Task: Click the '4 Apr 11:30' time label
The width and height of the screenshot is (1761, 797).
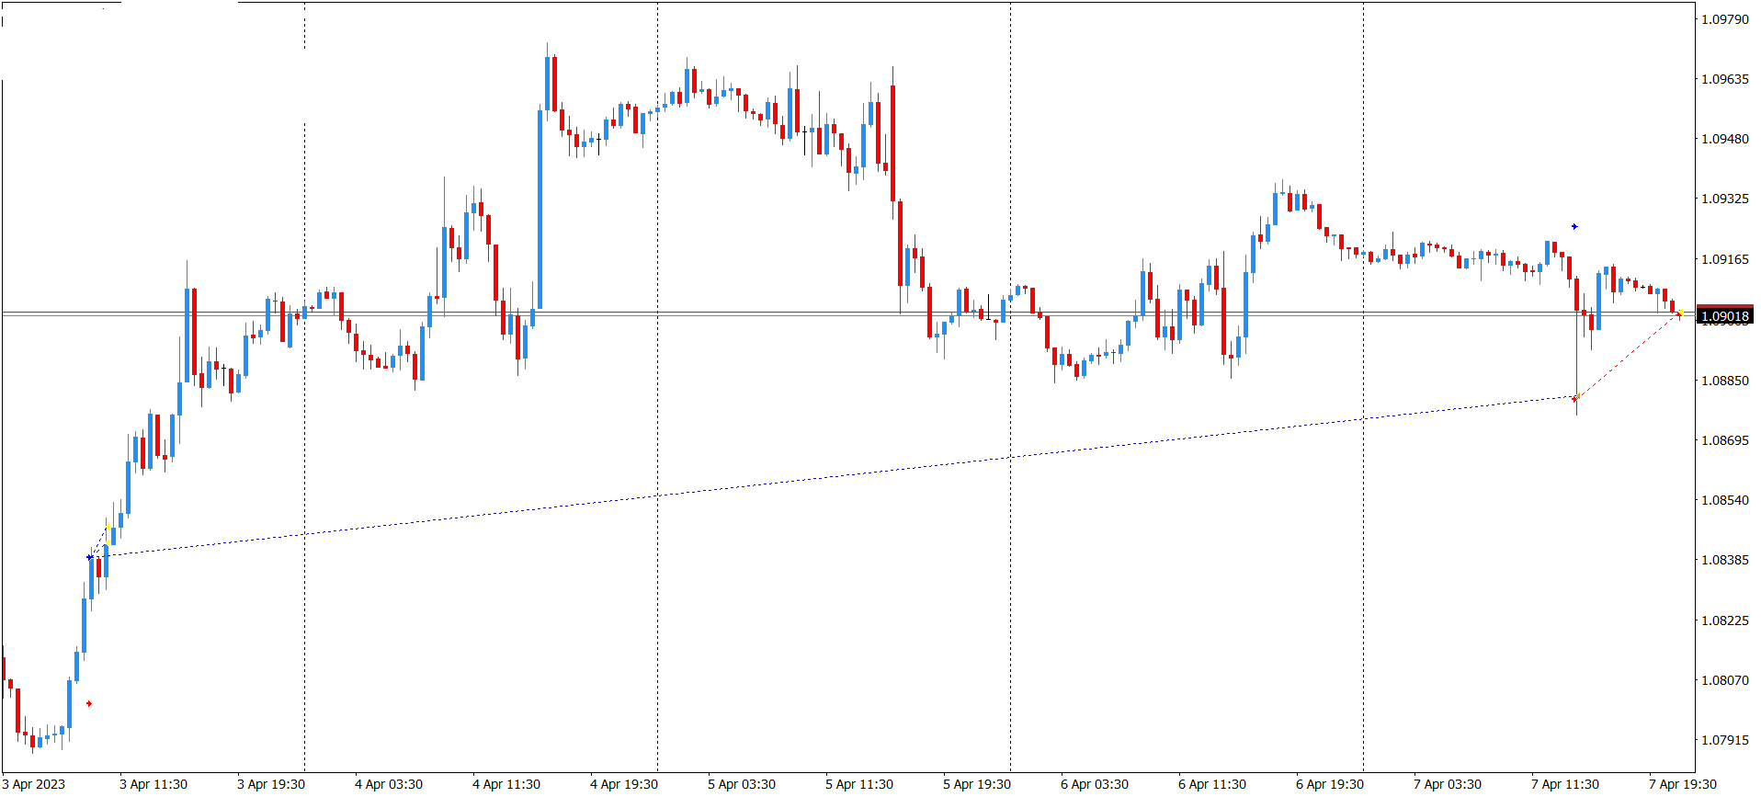Action: pyautogui.click(x=506, y=784)
